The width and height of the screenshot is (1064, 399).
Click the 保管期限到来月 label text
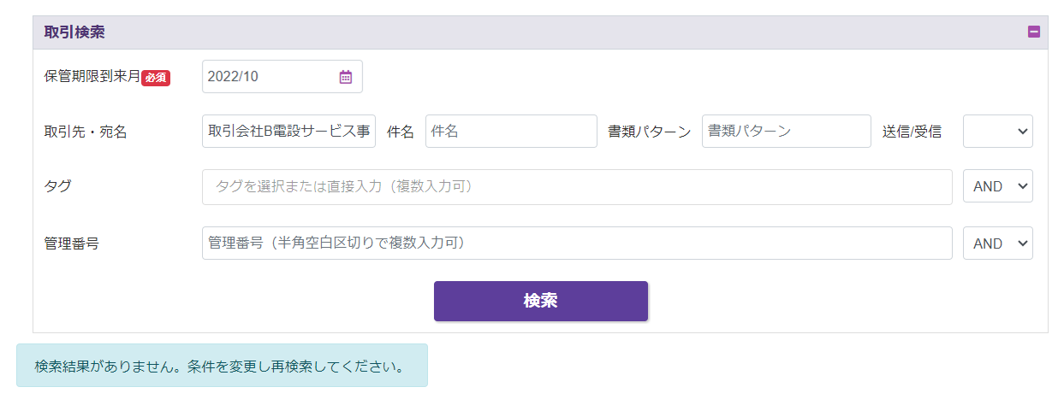click(x=92, y=76)
